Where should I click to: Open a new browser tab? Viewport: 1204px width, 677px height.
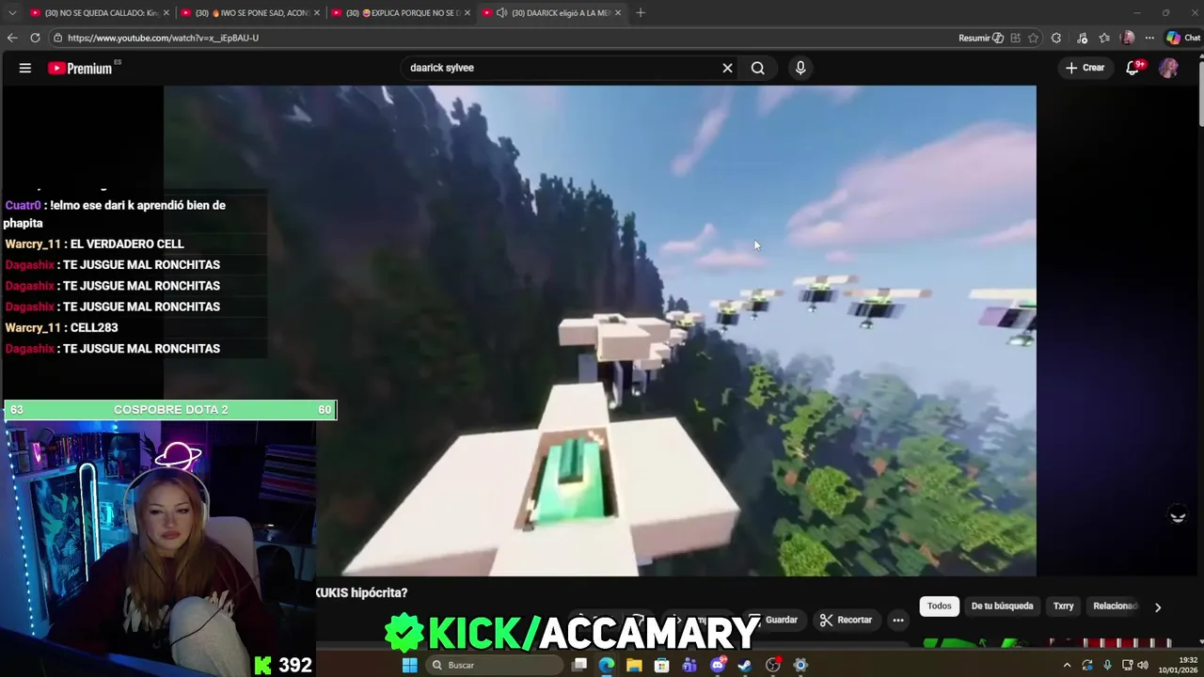641,12
